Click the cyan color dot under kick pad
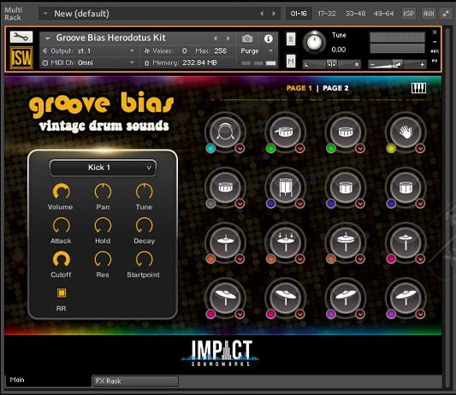This screenshot has width=456, height=395. pyautogui.click(x=210, y=149)
